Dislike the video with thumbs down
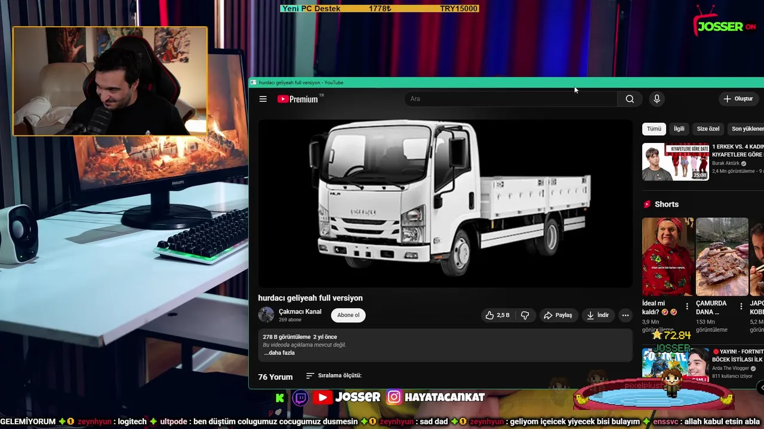 pyautogui.click(x=525, y=315)
